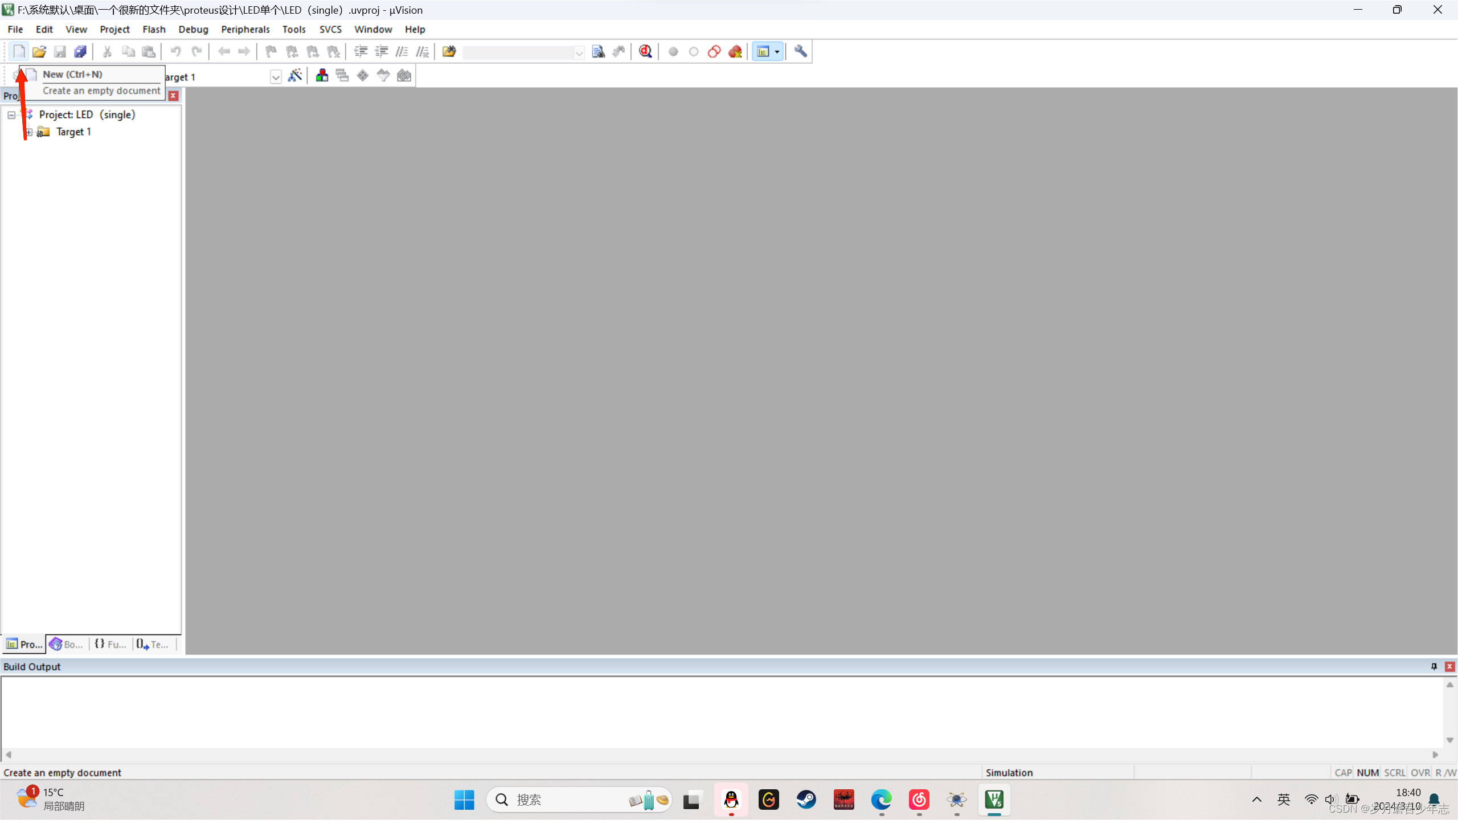Viewport: 1458px width, 820px height.
Task: Open the File Extensions and Books manager icon
Action: (322, 76)
